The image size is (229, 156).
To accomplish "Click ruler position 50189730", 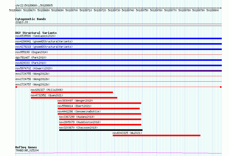I will [114, 10].
